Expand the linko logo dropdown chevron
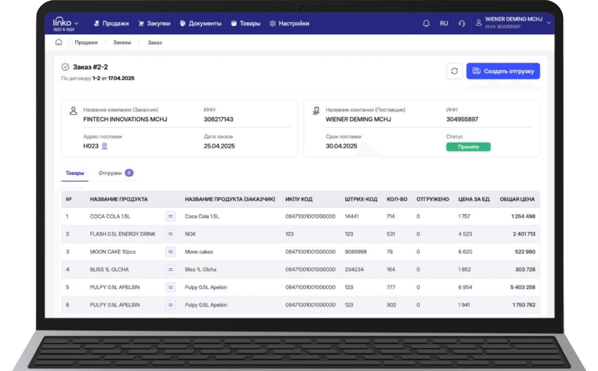This screenshot has height=371, width=598. coord(76,24)
